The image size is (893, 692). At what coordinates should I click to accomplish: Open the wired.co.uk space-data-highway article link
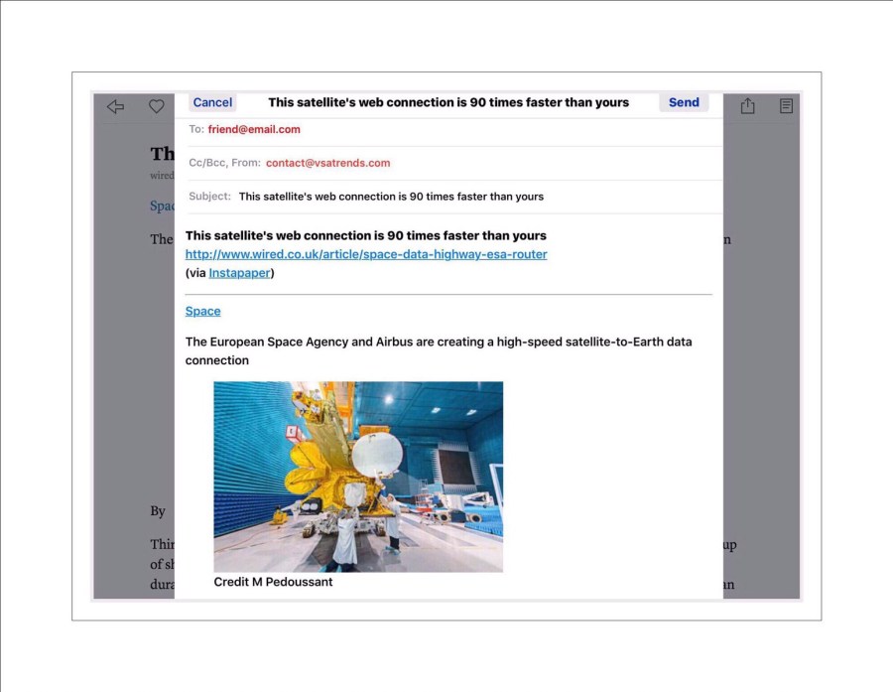(366, 254)
